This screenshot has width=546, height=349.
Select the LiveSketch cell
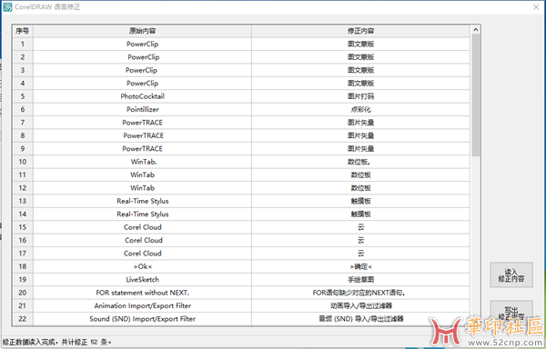point(142,280)
